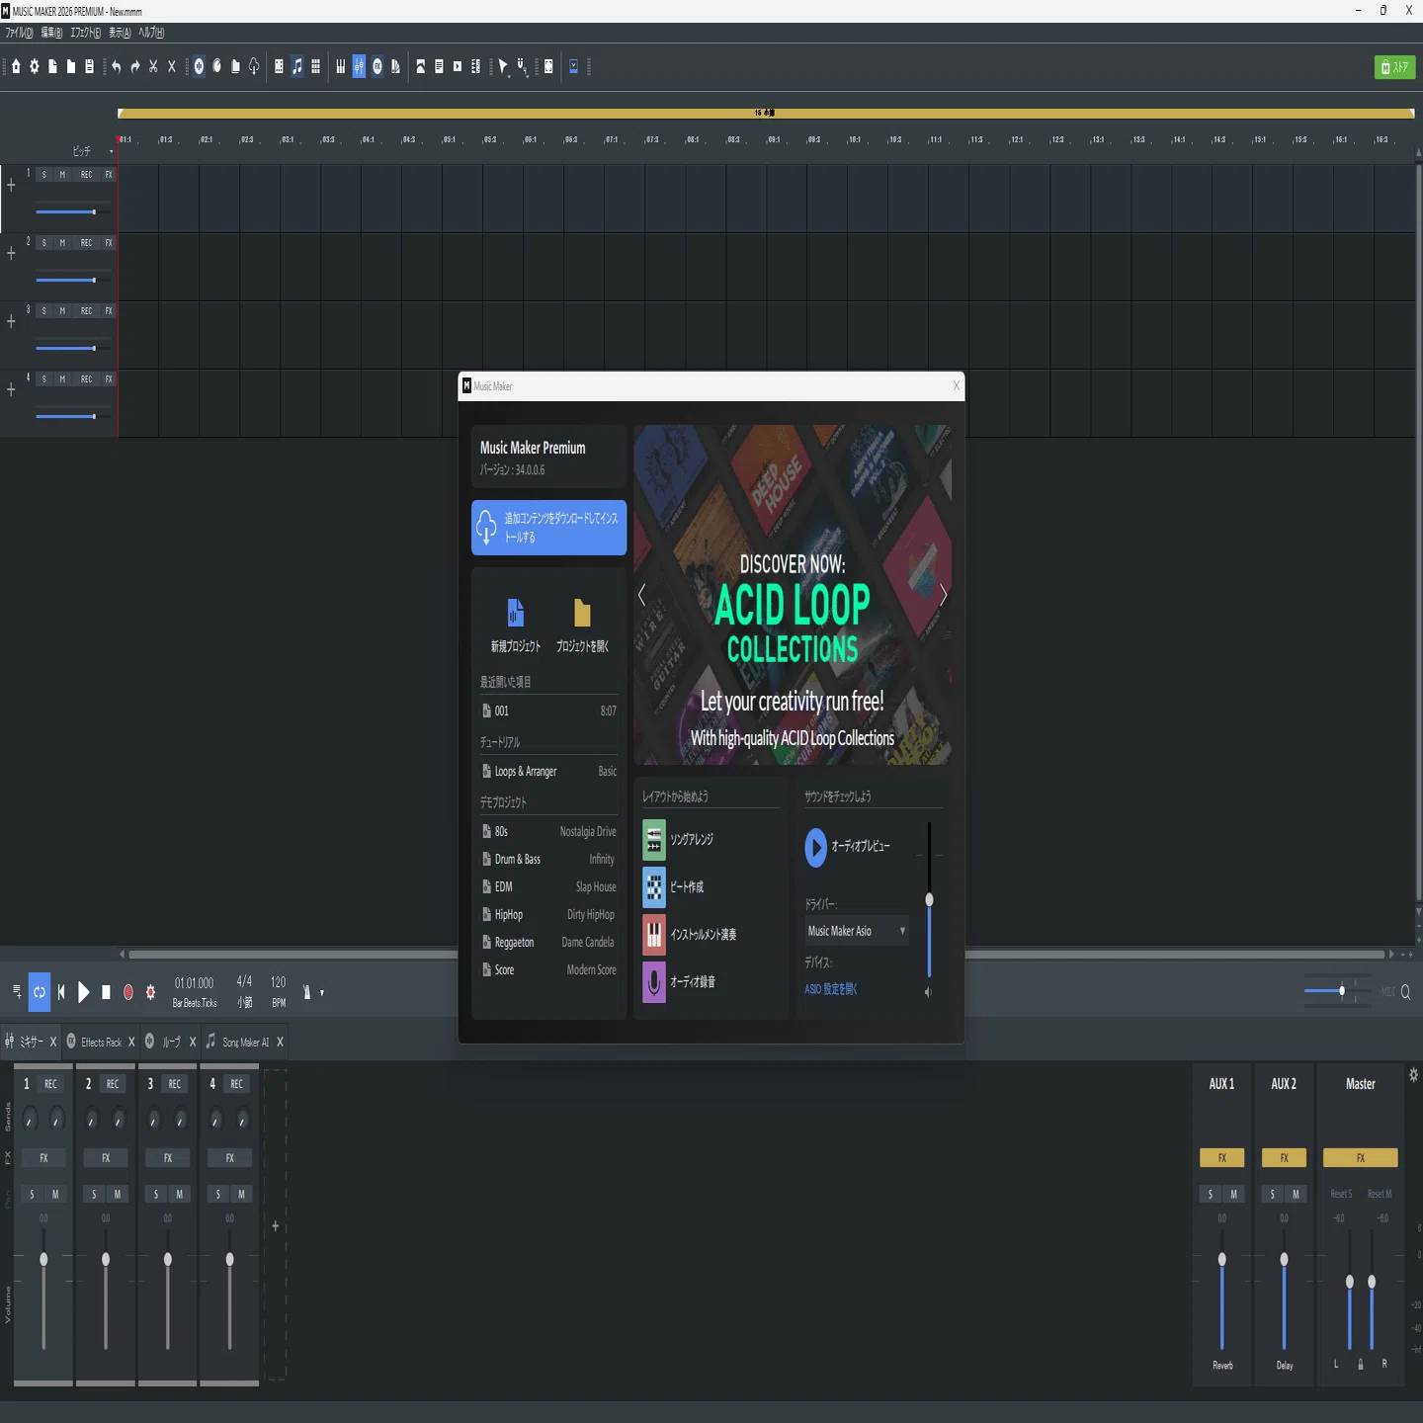The width and height of the screenshot is (1423, 1423).
Task: Jump to start with skip-back button
Action: (61, 992)
